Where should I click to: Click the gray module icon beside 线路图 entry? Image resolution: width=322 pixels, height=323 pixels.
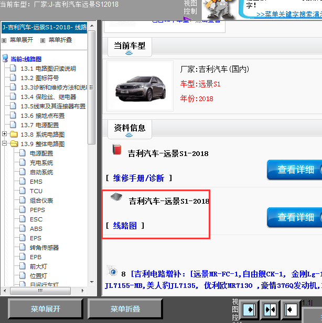[x=116, y=197]
